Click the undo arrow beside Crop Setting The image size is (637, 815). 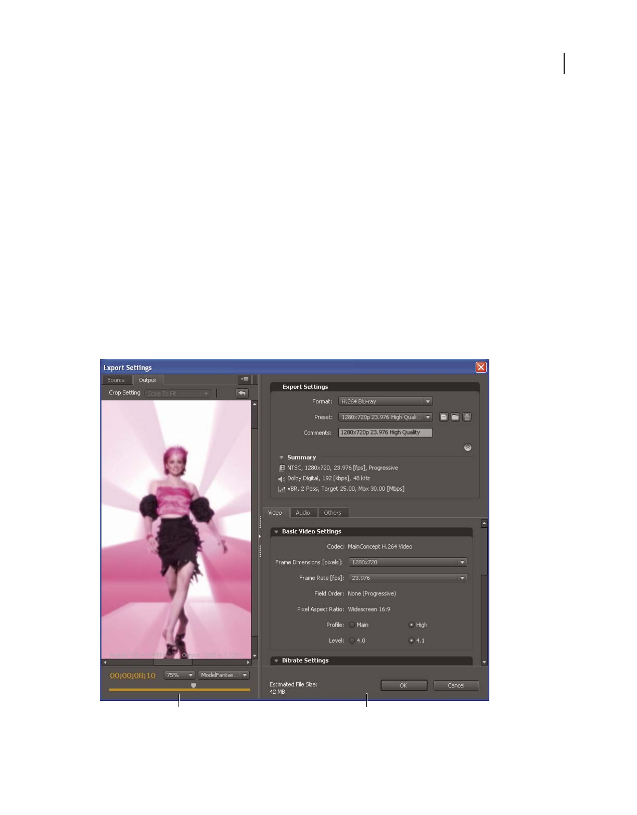242,393
